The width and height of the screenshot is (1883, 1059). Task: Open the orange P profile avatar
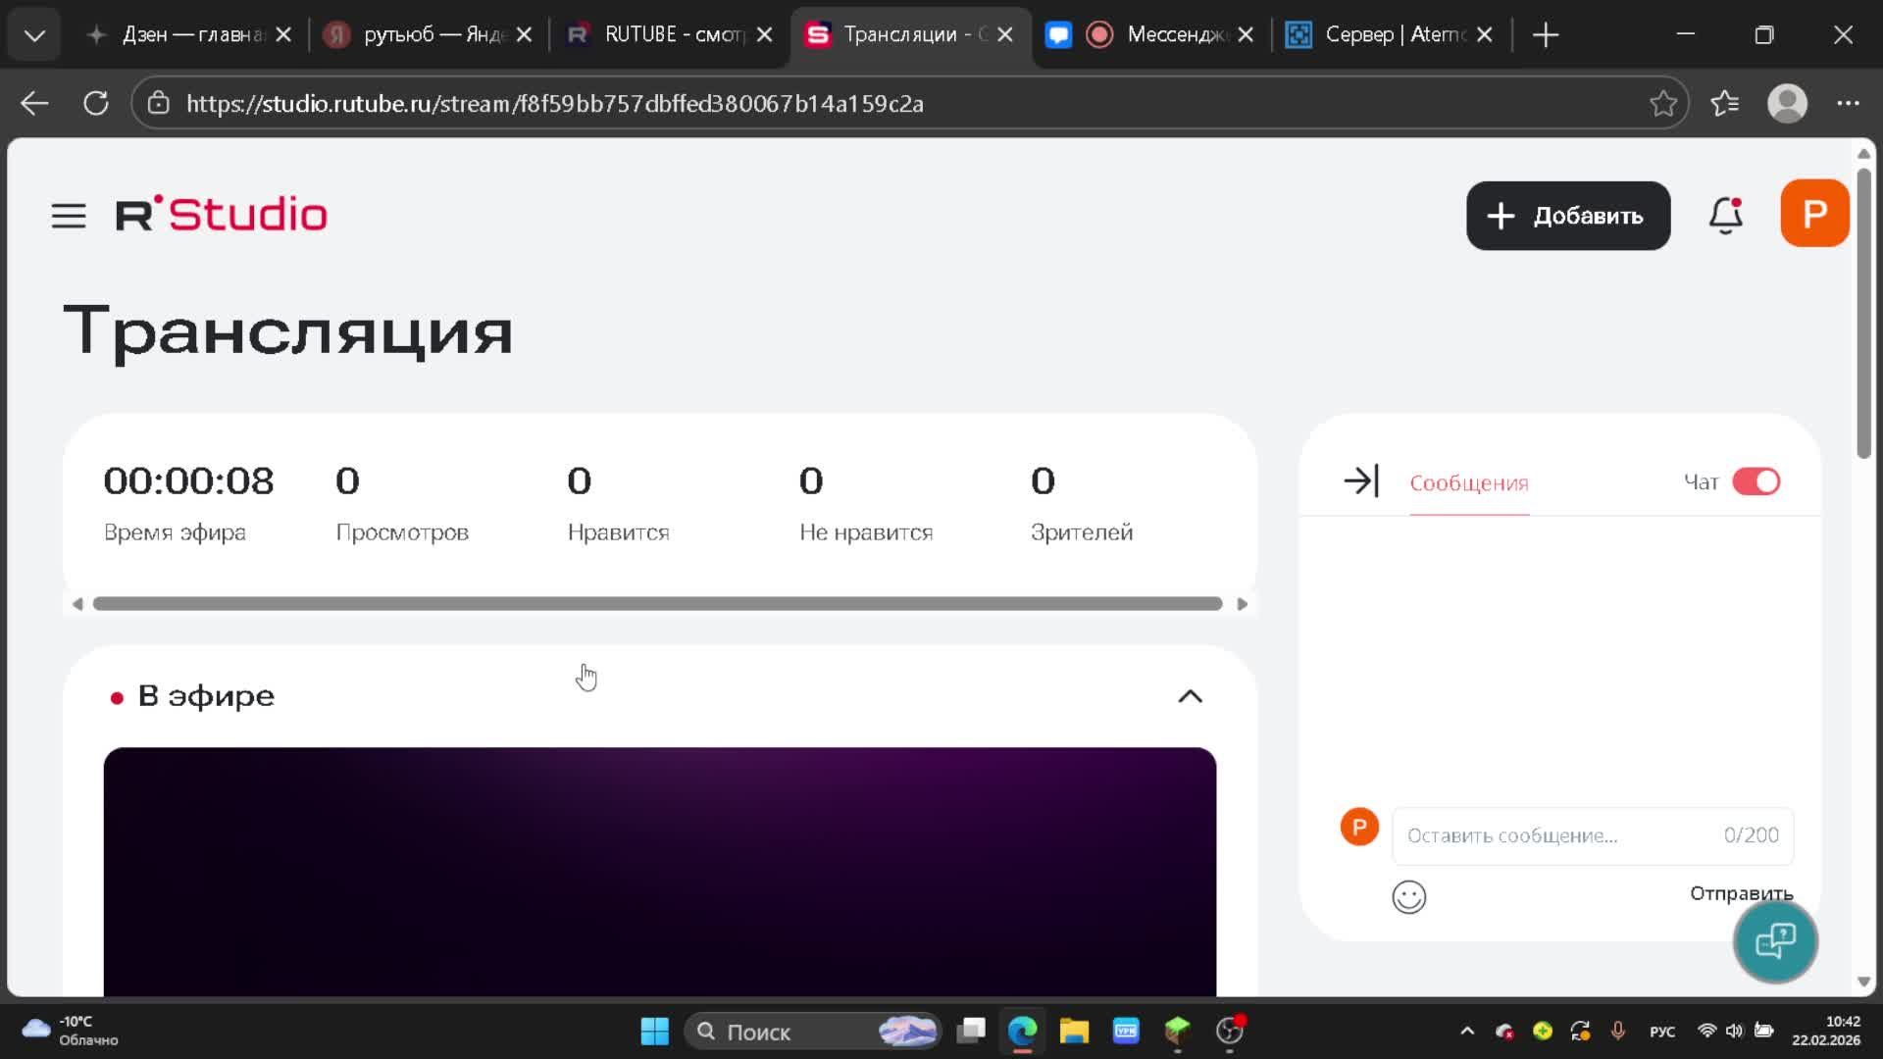point(1813,212)
